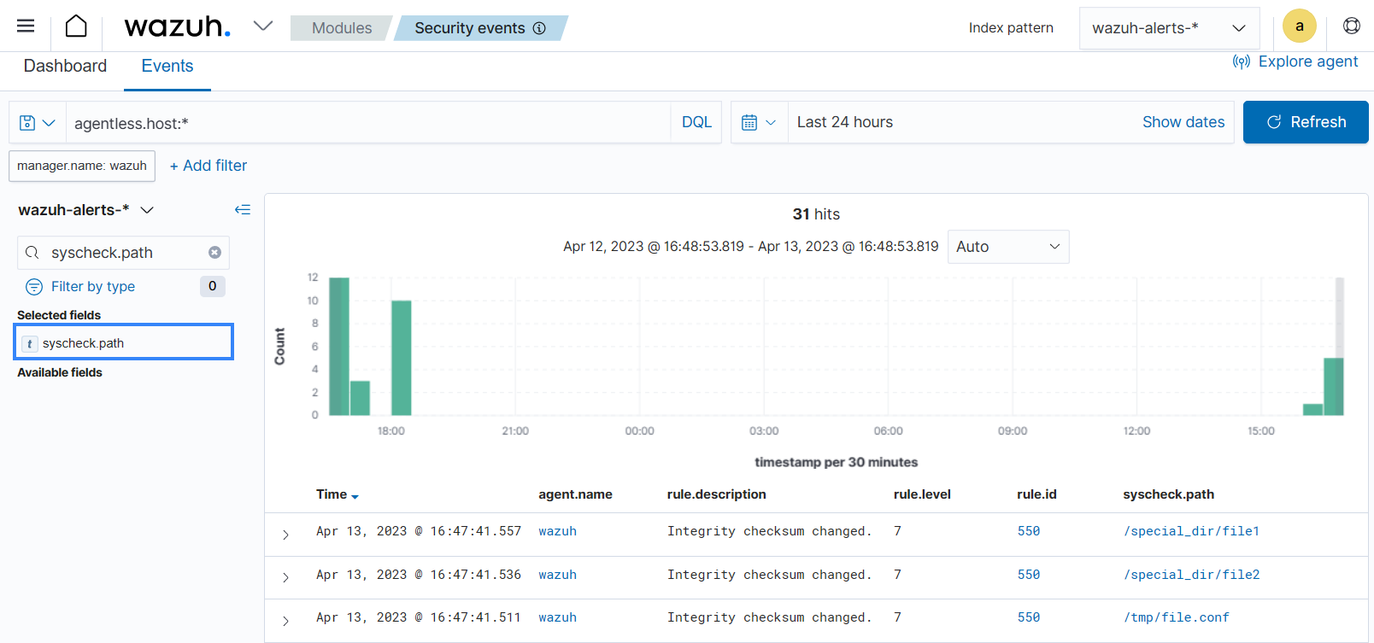Image resolution: width=1374 pixels, height=643 pixels.
Task: Show the Security events info icon
Action: [x=539, y=28]
